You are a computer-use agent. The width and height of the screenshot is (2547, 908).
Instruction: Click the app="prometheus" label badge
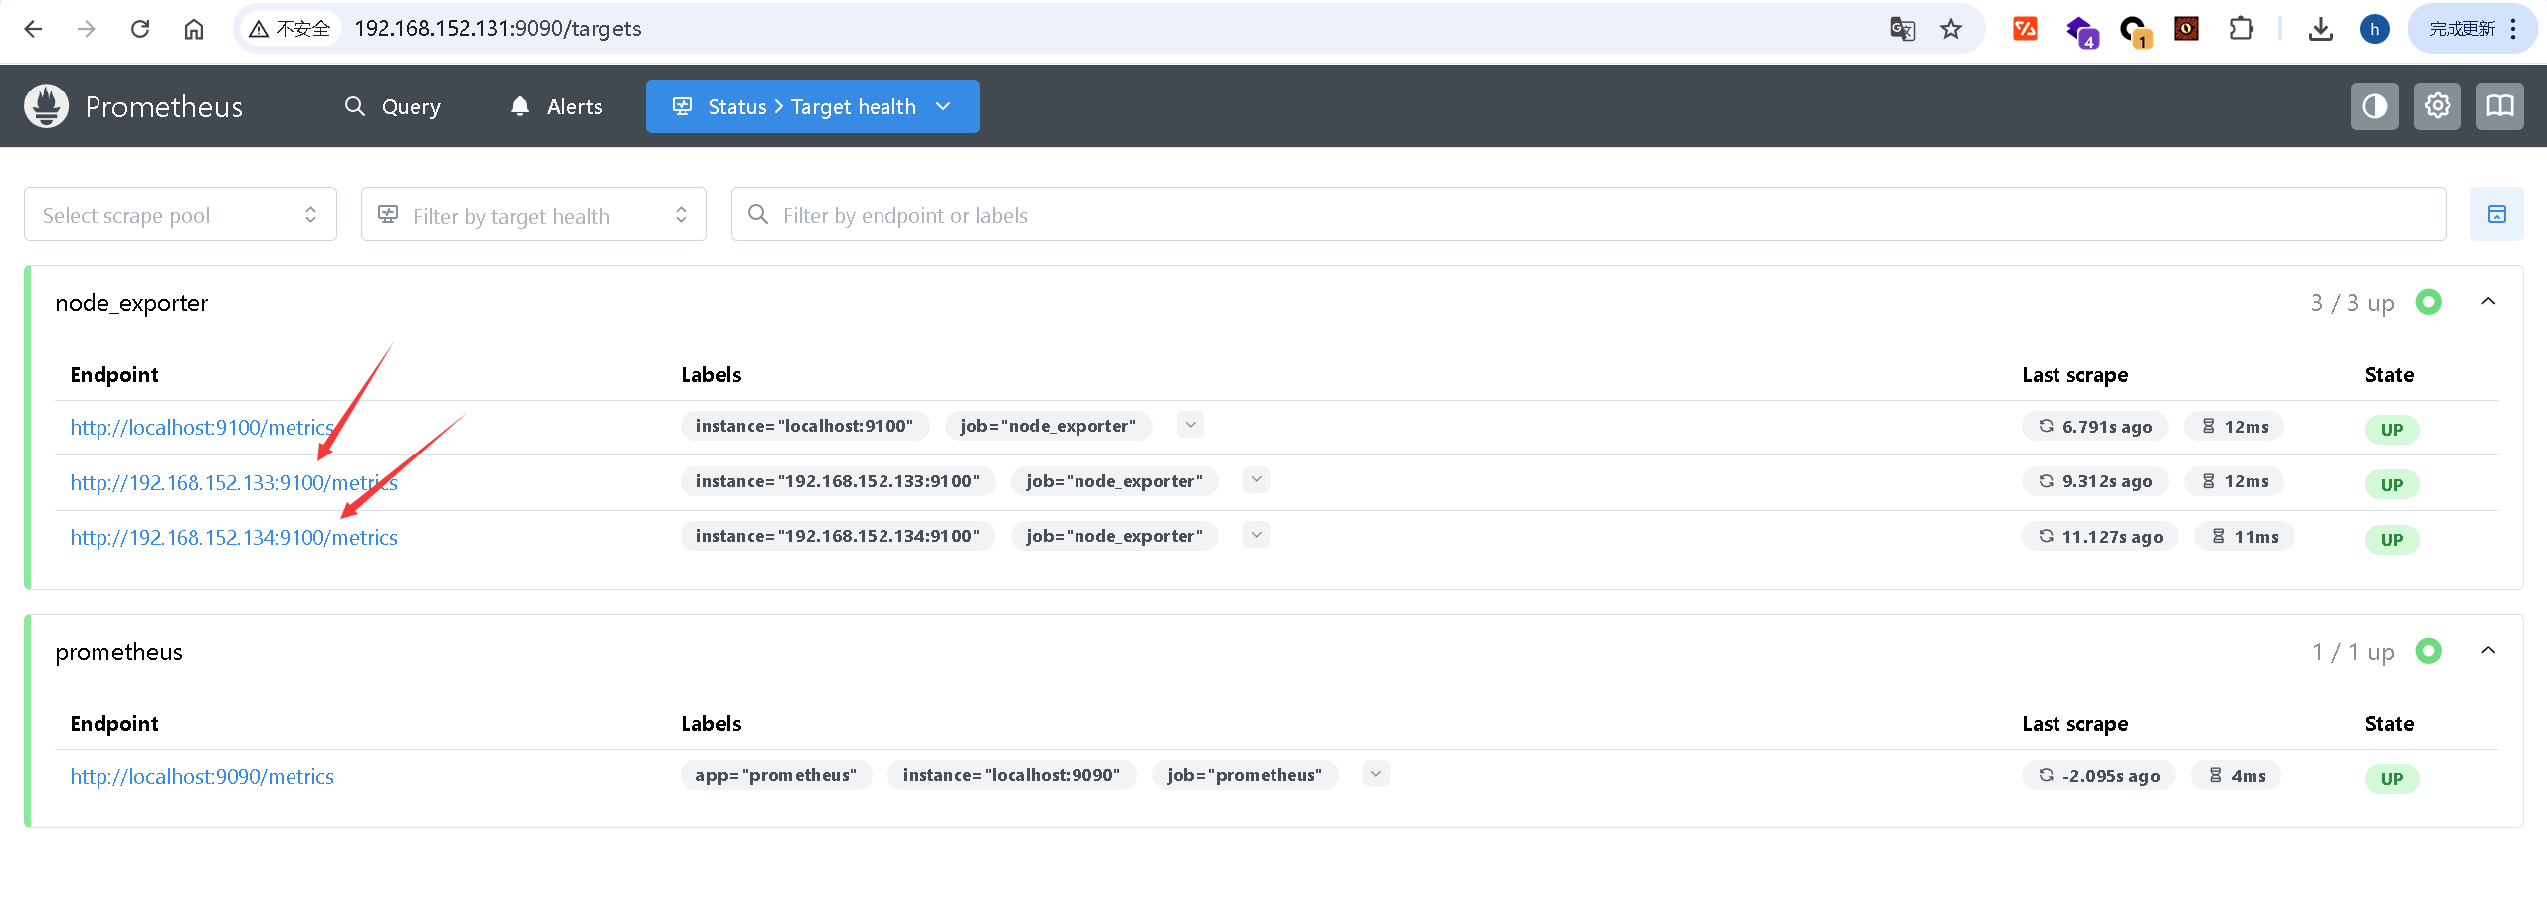[776, 775]
